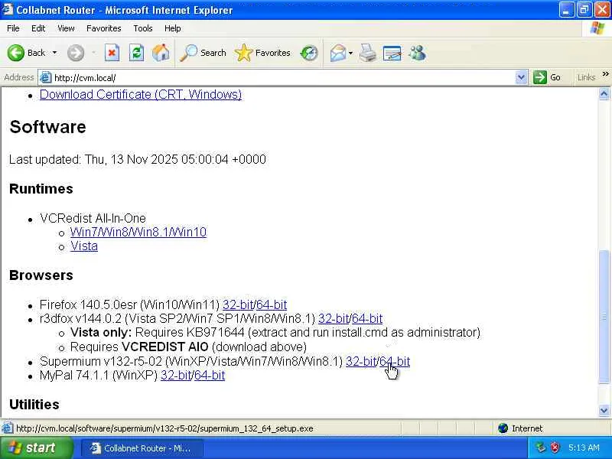Click the 'Last updated' date text
Screen dimensions: 612x459
[138, 160]
